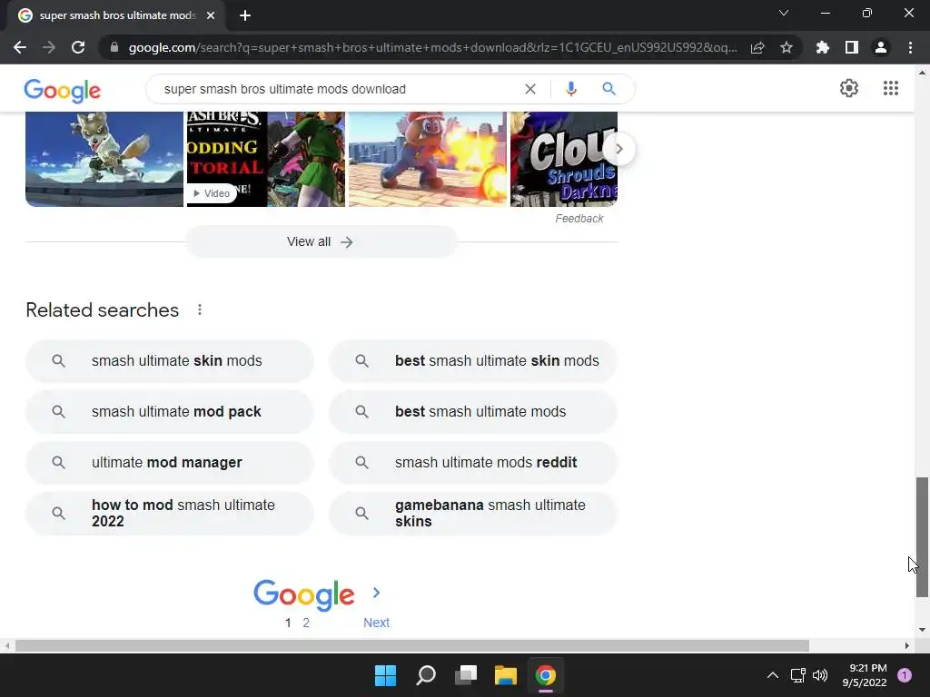
Task: Click the scroll-down arrow of vertical scrollbar
Action: coord(922,630)
